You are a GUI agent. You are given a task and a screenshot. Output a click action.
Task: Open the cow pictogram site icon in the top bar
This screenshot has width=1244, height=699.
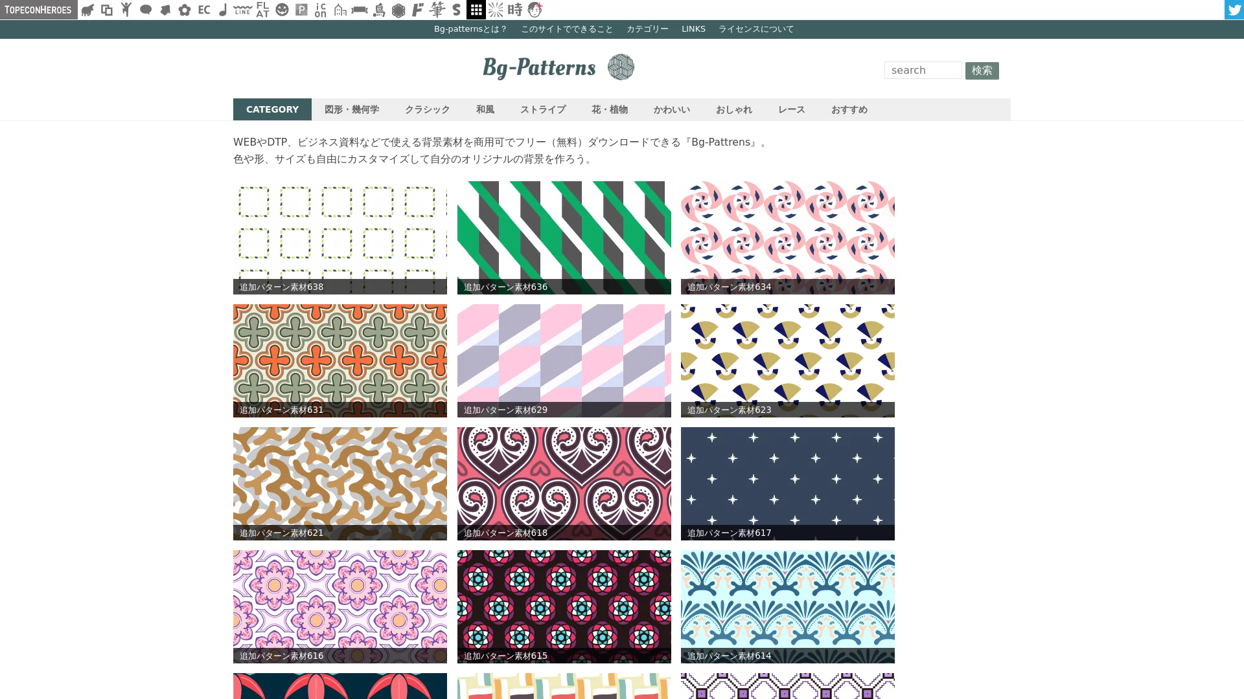[89, 10]
